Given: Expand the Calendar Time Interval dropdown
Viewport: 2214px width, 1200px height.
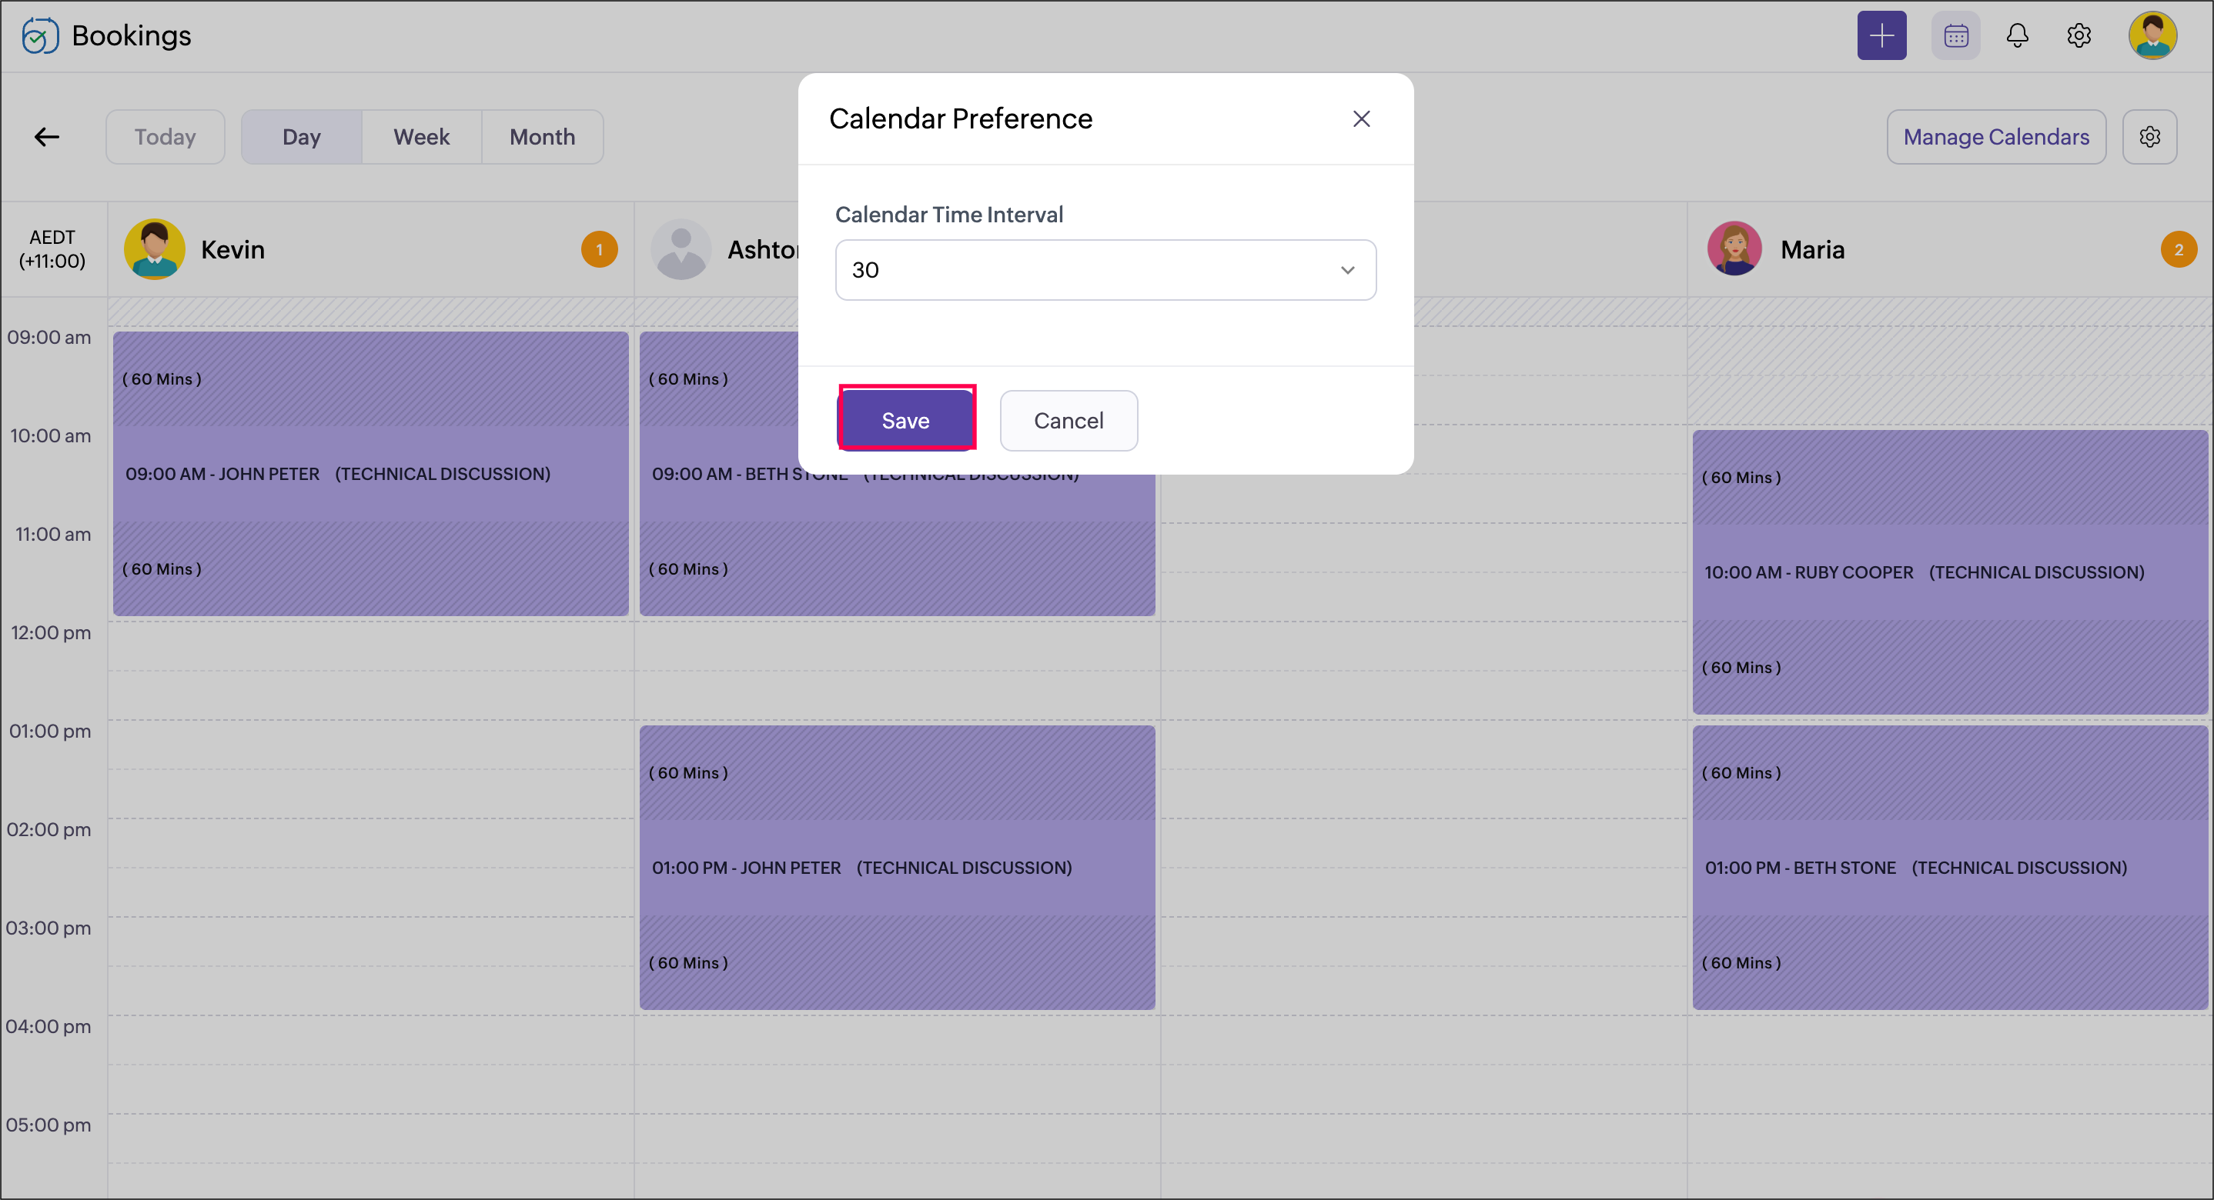Looking at the screenshot, I should (1105, 270).
